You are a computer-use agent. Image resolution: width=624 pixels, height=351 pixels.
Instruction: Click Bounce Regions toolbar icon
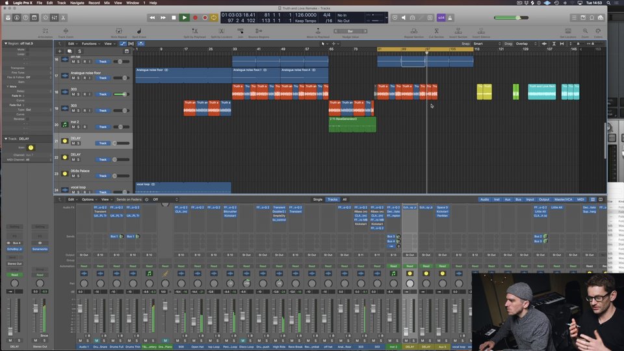[259, 31]
